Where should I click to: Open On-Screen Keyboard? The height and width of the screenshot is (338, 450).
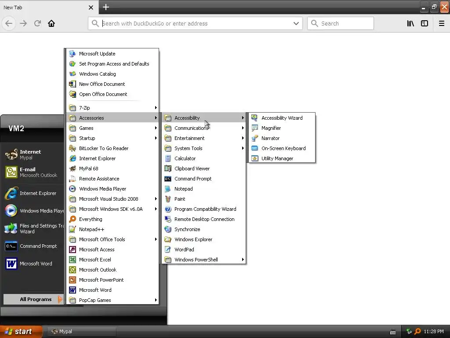click(x=282, y=148)
